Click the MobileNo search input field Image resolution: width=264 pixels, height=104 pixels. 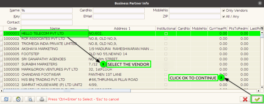(x=195, y=10)
